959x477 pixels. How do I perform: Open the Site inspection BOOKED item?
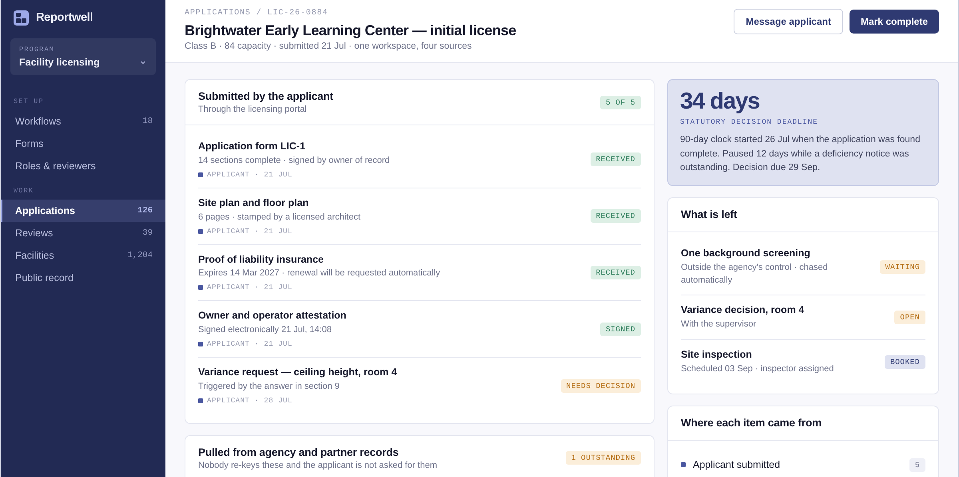pyautogui.click(x=803, y=362)
